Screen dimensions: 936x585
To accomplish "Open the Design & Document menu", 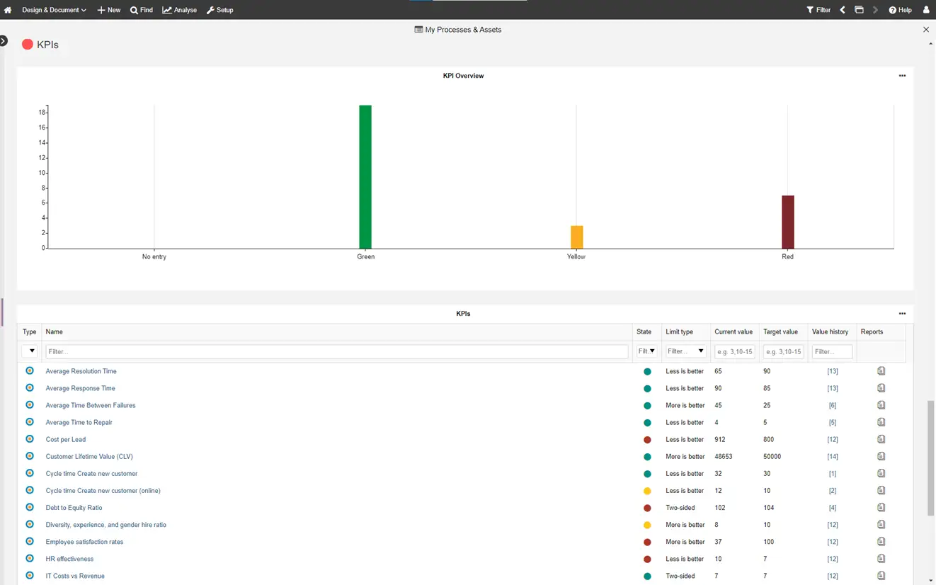I will [54, 10].
